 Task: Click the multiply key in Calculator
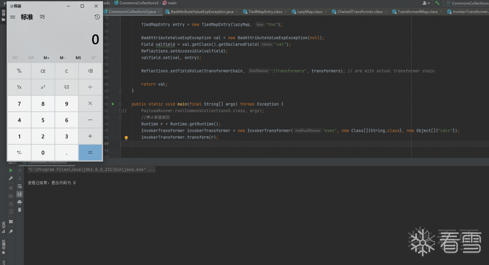[90, 104]
